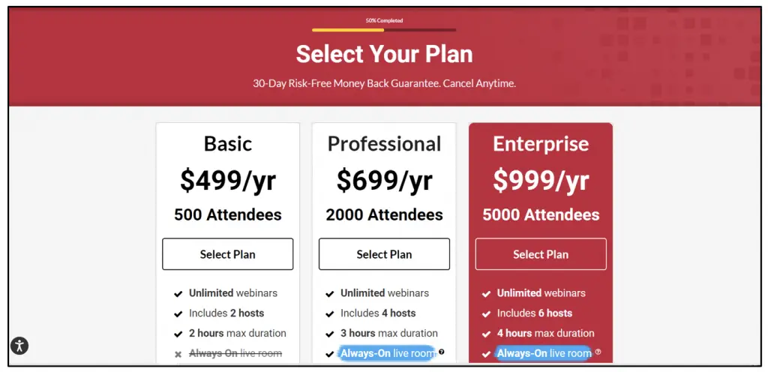Click highlighted Always-On live room in Enterprise
This screenshot has height=372, width=768.
point(544,353)
